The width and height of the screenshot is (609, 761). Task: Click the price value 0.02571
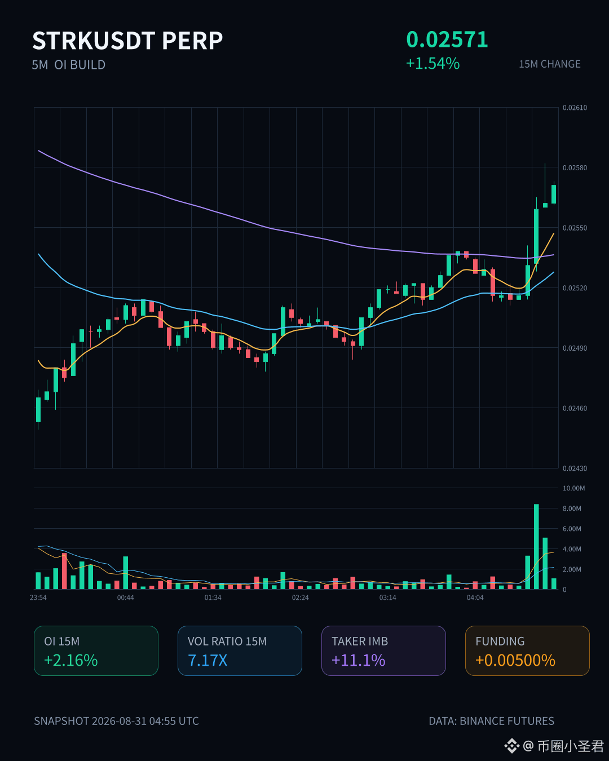point(447,39)
